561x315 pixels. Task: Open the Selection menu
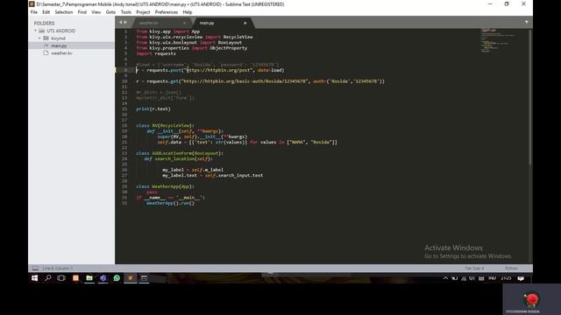coord(64,12)
